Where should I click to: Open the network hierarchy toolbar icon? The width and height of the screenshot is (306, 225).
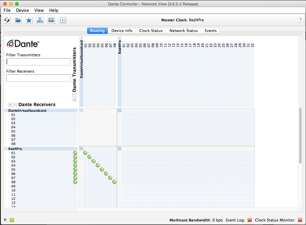40,20
